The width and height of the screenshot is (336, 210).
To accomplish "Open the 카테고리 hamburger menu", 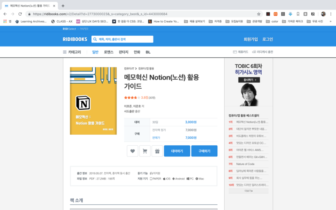I will pos(72,52).
